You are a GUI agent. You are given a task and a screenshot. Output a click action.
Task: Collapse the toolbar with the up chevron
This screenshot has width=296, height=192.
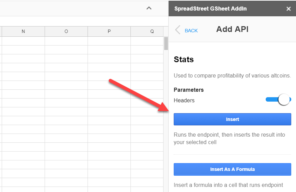149,8
